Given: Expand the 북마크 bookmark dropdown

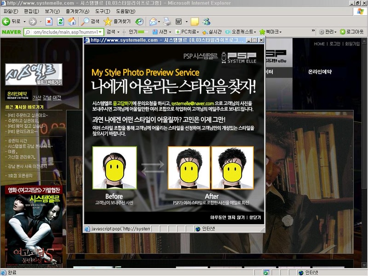Looking at the screenshot, I should coord(281,32).
